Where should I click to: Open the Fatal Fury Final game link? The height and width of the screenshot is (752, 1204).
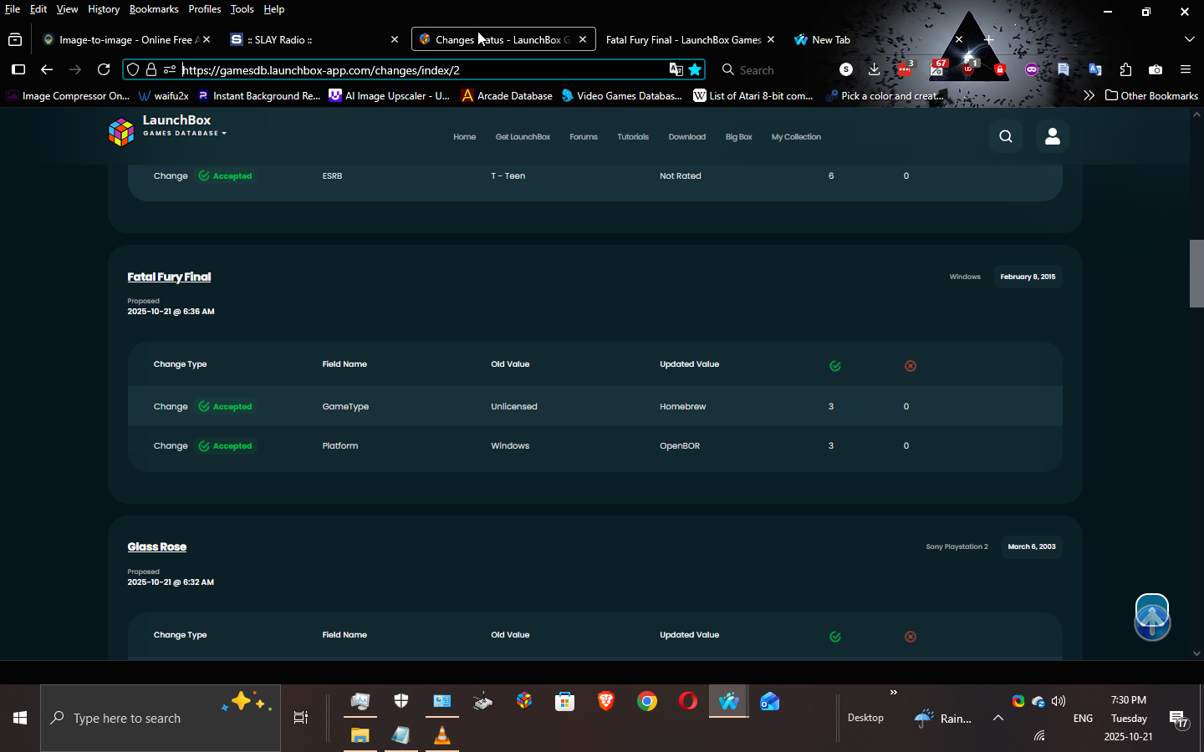[x=169, y=277]
